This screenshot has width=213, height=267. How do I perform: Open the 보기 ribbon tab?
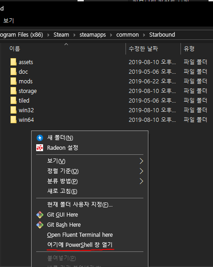click(9, 21)
